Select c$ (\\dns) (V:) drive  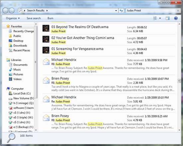pyautogui.click(x=19, y=113)
